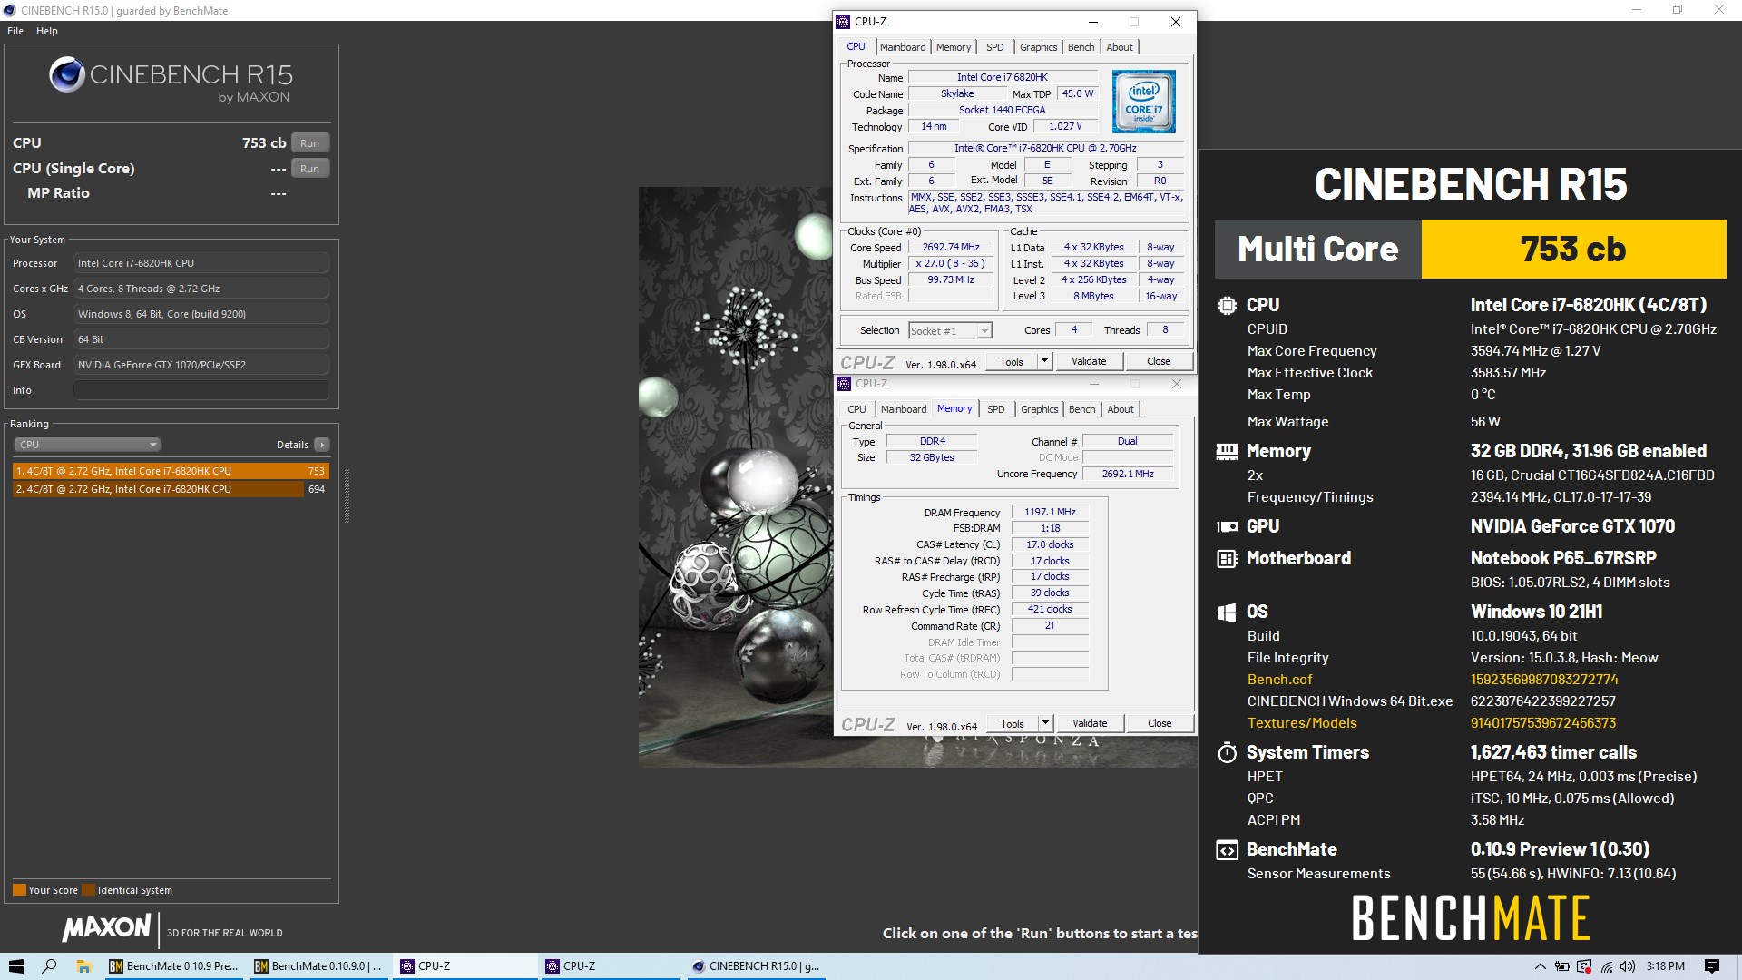Activate second CPU-Z taskbar button
The height and width of the screenshot is (980, 1742).
(x=610, y=966)
